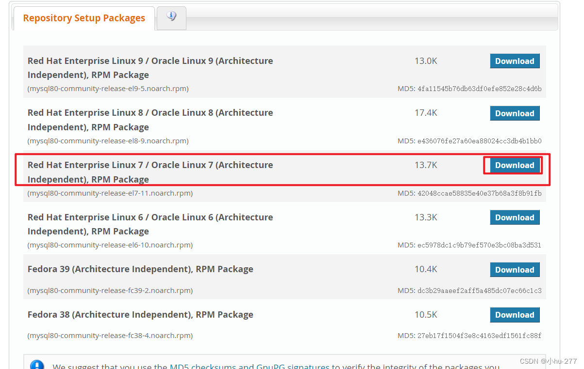Download the Fedora 38 RPM package

coord(515,315)
